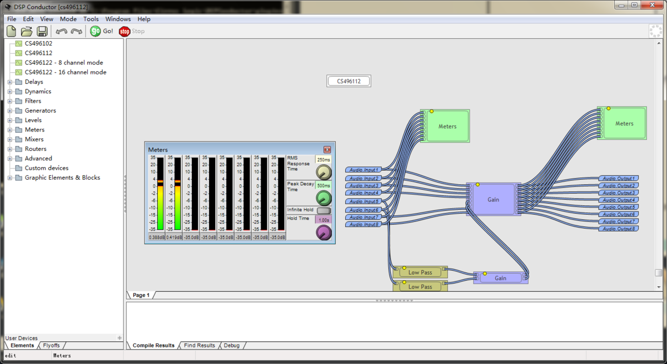Open the Edit menu
Viewport: 667px width, 364px height.
pos(28,19)
